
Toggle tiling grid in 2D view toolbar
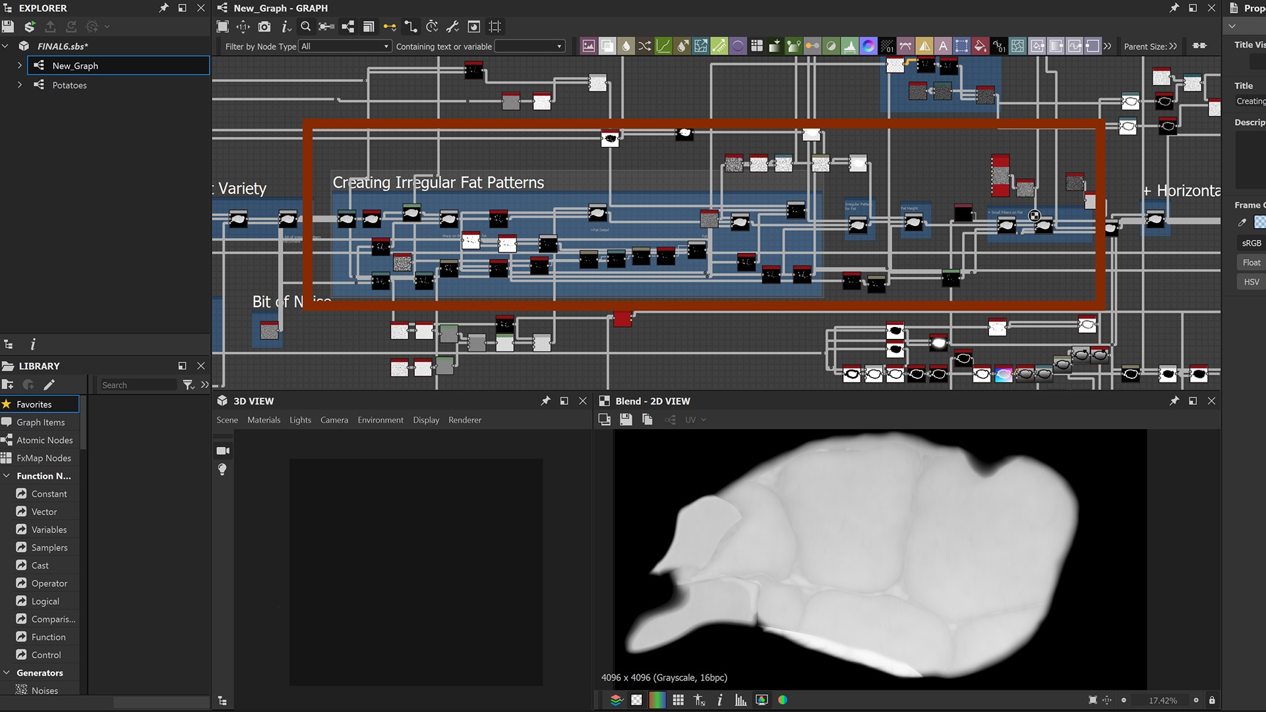pos(678,700)
